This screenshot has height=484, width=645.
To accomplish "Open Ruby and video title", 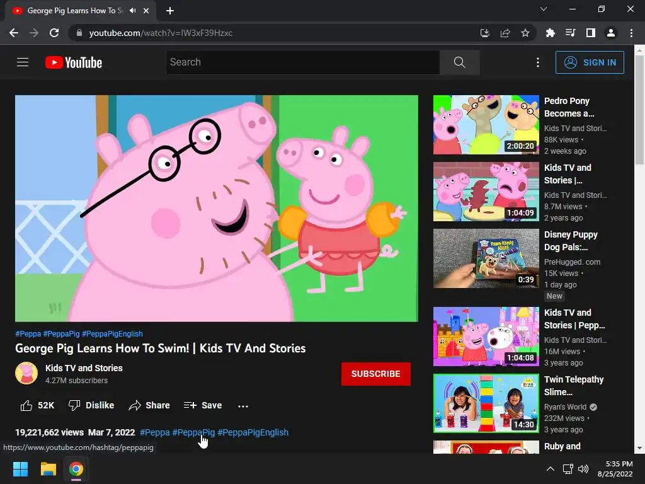I will pyautogui.click(x=562, y=446).
